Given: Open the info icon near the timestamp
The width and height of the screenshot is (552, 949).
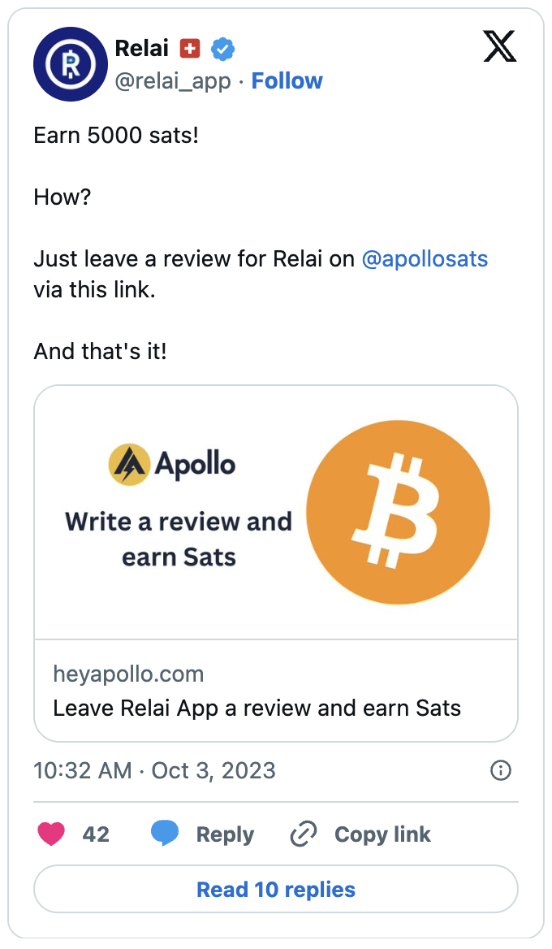Looking at the screenshot, I should (501, 770).
